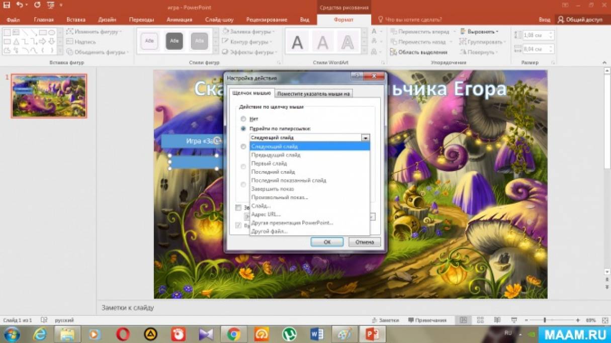
Task: Open the Надпись text box tool
Action: [x=81, y=42]
